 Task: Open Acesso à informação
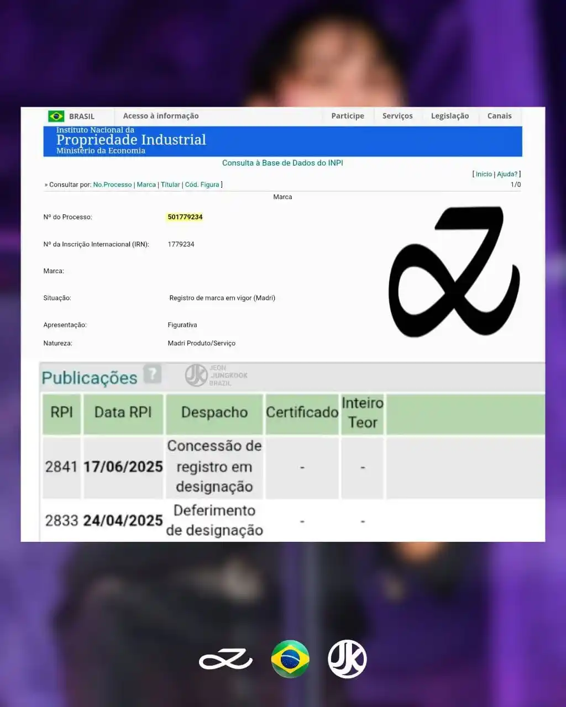click(x=161, y=116)
